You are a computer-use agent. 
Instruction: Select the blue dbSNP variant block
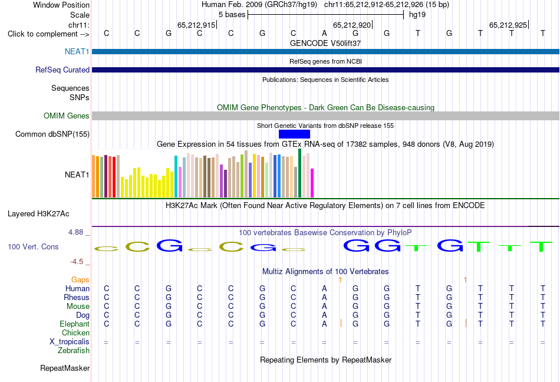click(x=294, y=134)
